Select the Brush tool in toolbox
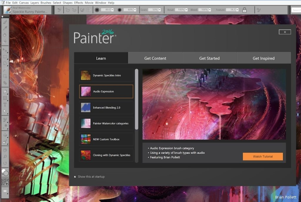The width and height of the screenshot is (301, 202). point(5,22)
